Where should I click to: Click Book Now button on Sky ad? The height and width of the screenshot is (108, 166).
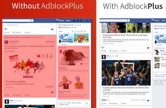(50, 87)
